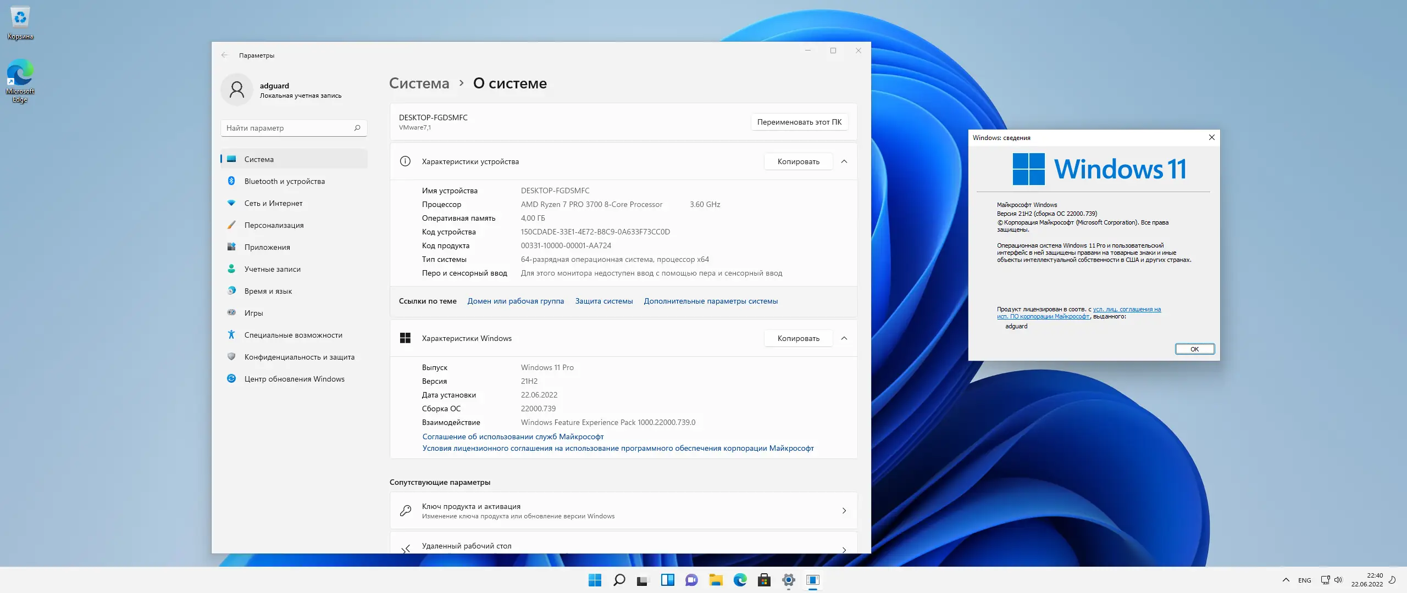Open File Explorer from the taskbar
Screen dimensions: 1407x593
[x=716, y=580]
